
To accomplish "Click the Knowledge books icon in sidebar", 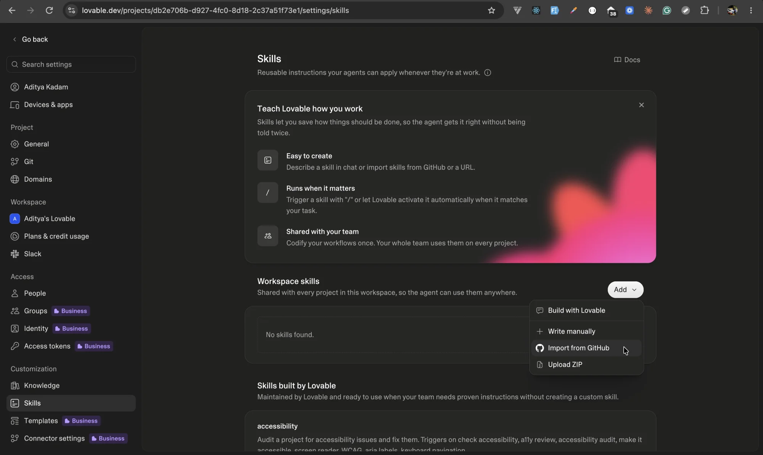I will click(x=15, y=386).
